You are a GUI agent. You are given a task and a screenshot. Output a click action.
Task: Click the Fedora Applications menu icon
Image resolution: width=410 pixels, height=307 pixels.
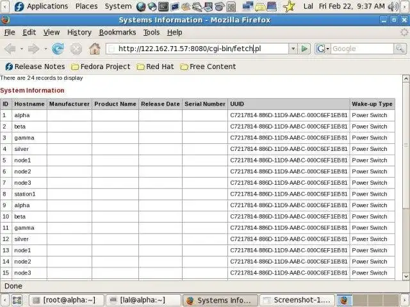[19, 6]
